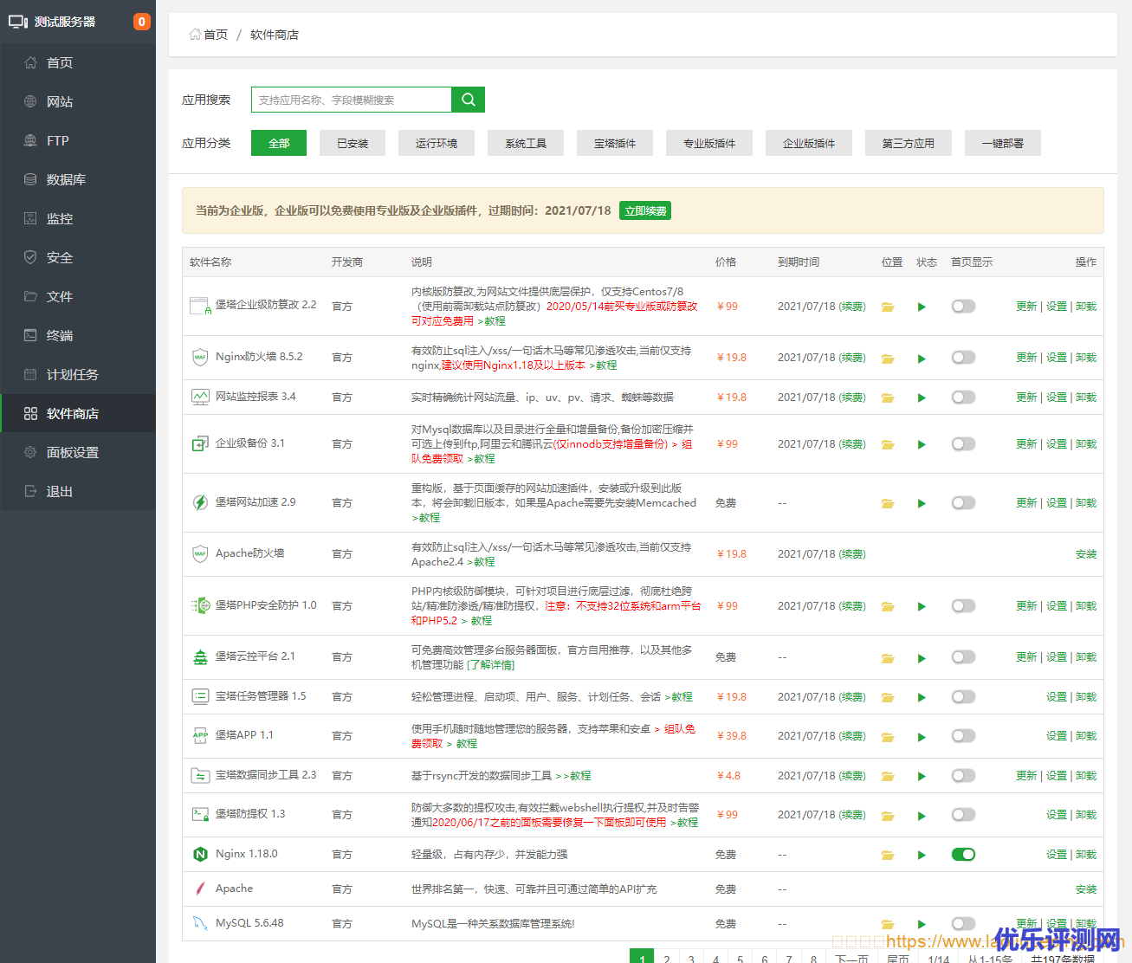Click the 企业级备份 plugin icon
This screenshot has width=1132, height=963.
(x=200, y=443)
